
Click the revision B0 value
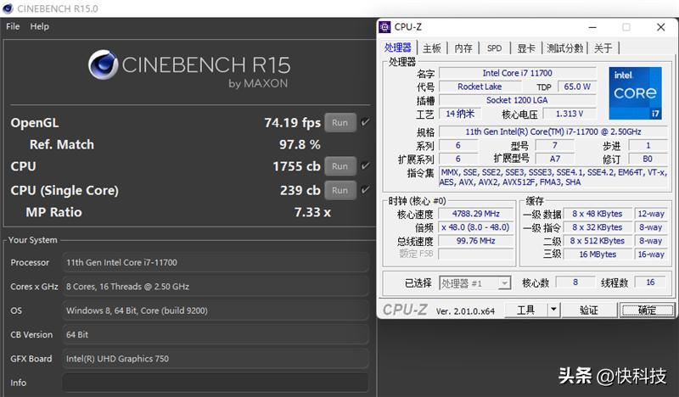[x=648, y=159]
